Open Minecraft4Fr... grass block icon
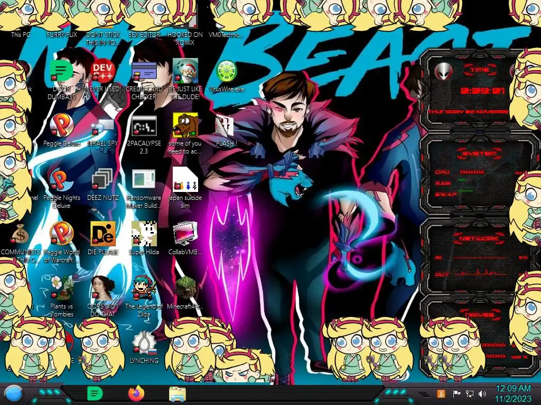The width and height of the screenshot is (541, 405). 185,288
